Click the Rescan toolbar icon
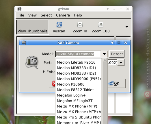151x124 pixels. coord(59,25)
